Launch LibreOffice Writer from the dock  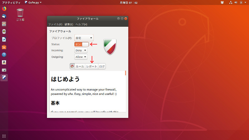point(4,39)
